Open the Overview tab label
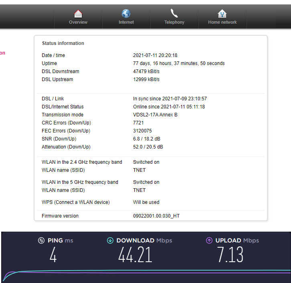The height and width of the screenshot is (283, 291). 78,22
